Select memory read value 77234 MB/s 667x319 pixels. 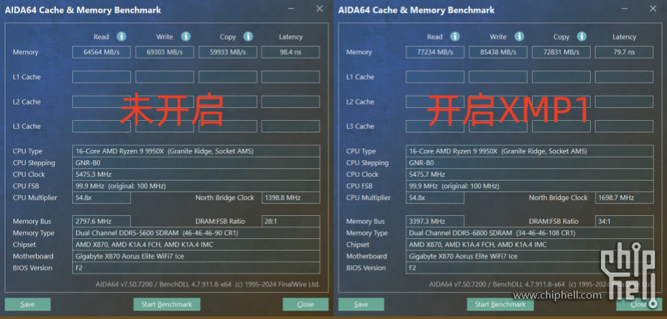point(435,52)
